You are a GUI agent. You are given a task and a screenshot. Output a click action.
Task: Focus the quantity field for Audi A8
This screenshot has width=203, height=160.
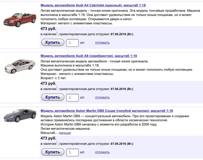coord(72,97)
